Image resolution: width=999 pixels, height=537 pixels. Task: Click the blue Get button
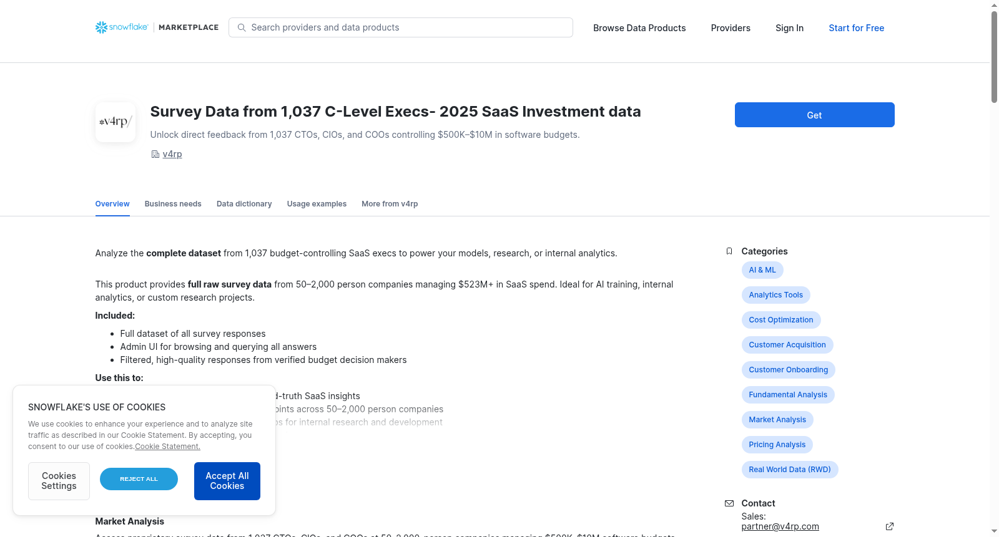(814, 115)
